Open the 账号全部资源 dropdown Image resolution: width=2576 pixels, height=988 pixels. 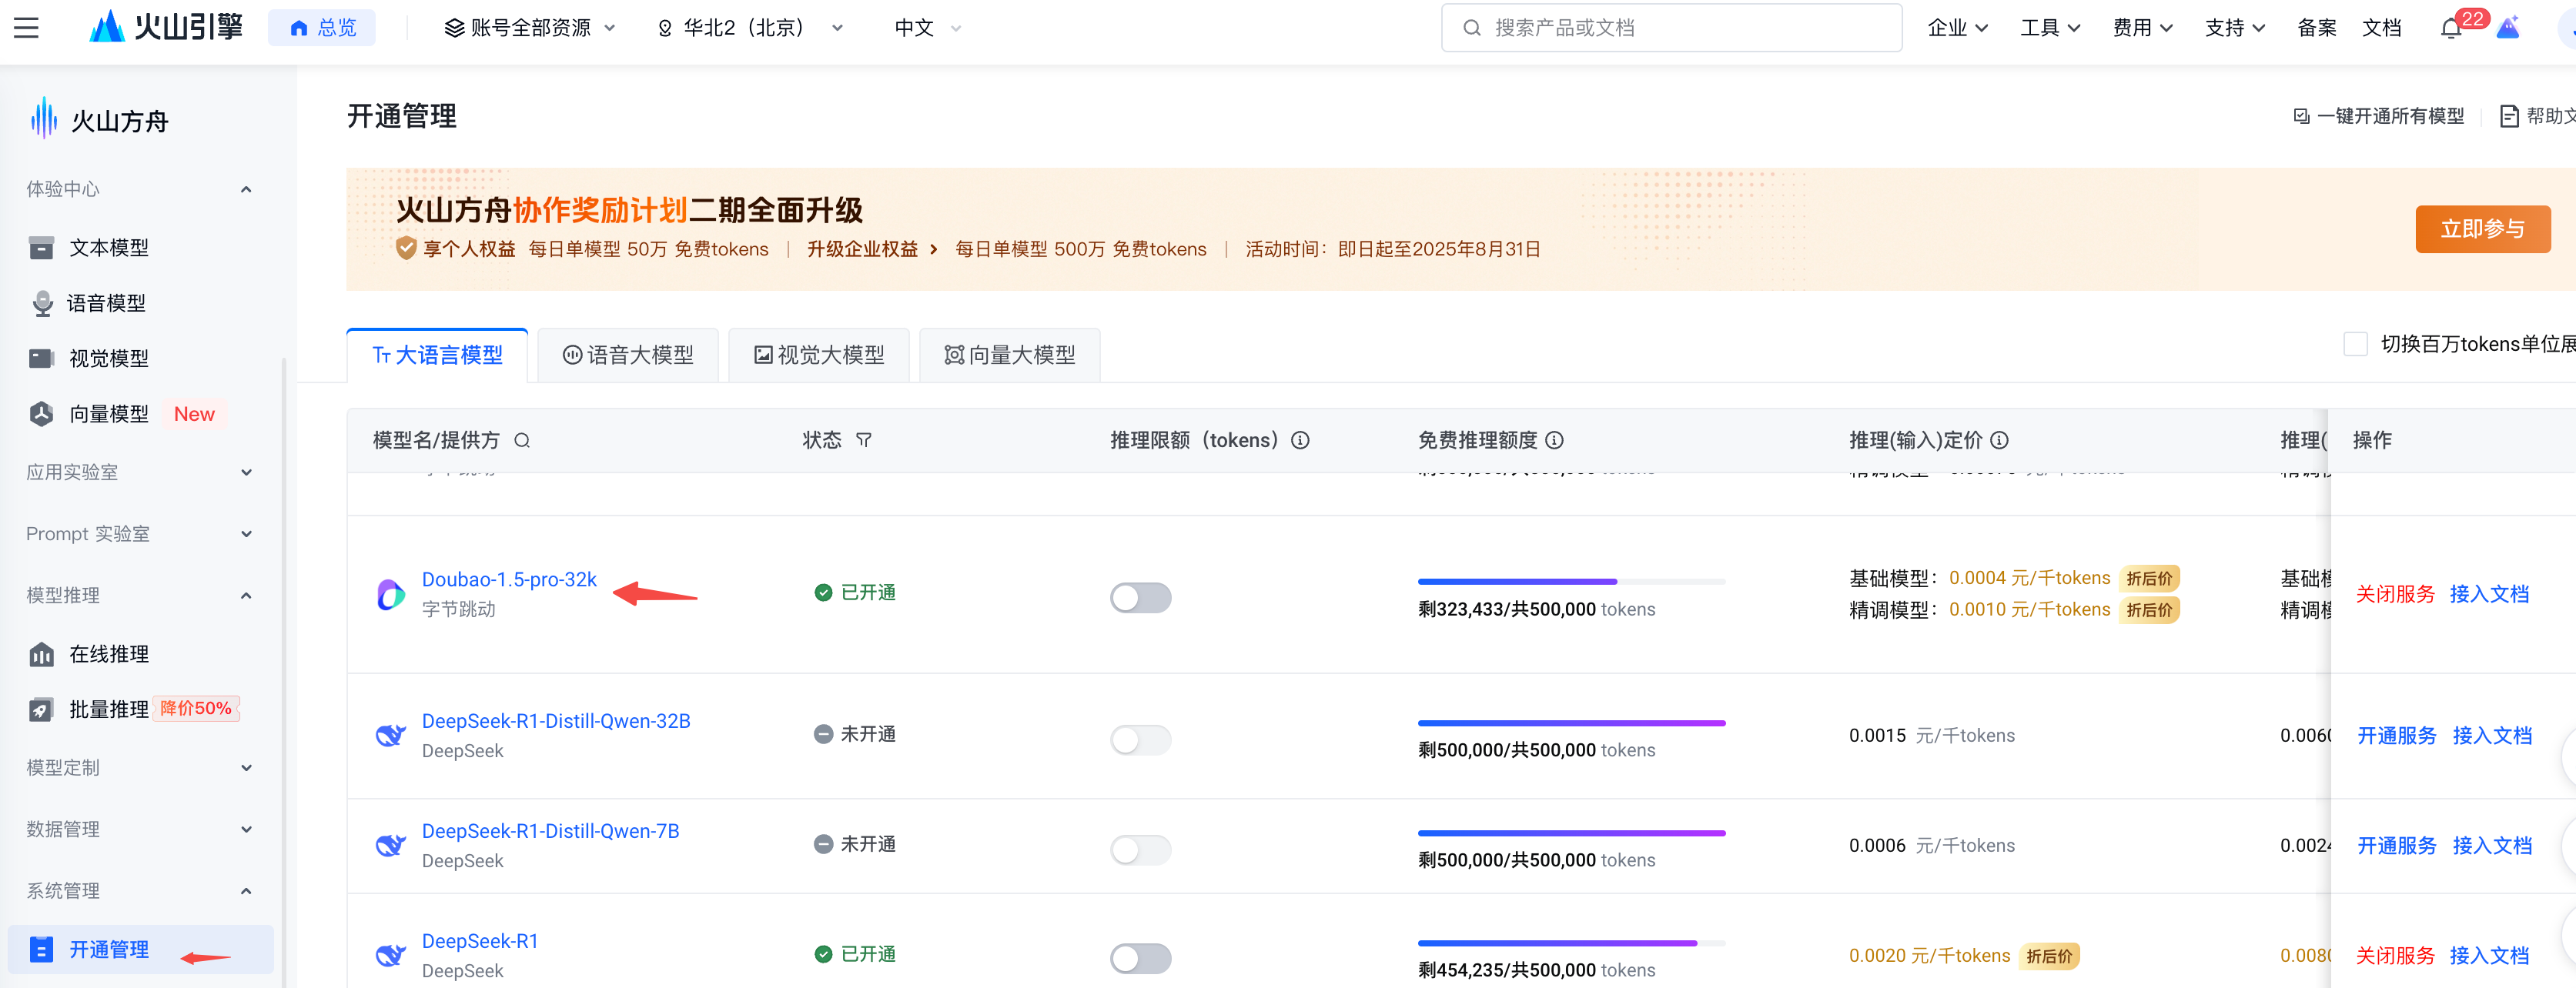[530, 28]
